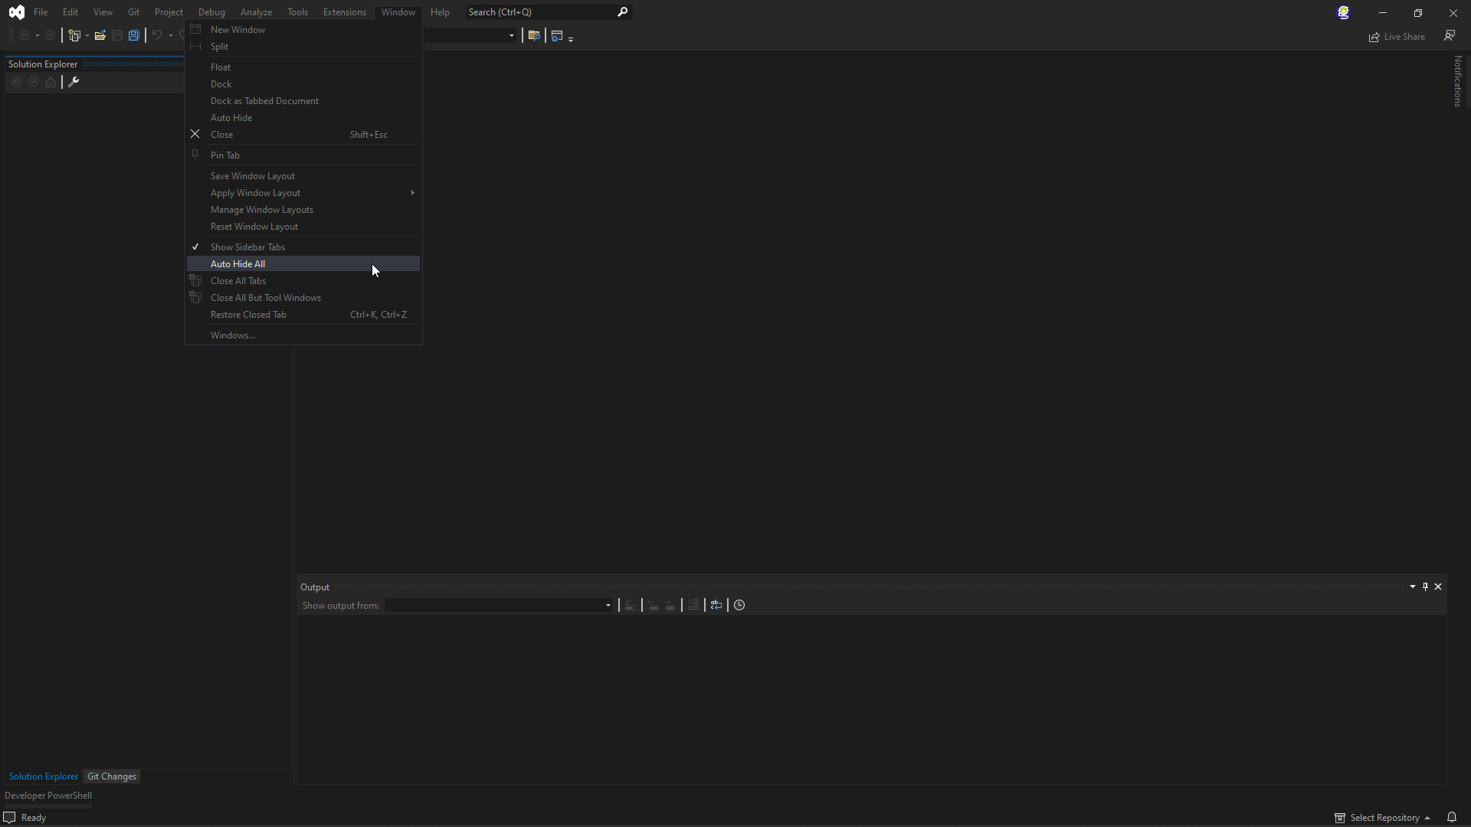The height and width of the screenshot is (827, 1471).
Task: Click the Save All toolbar icon
Action: (134, 36)
